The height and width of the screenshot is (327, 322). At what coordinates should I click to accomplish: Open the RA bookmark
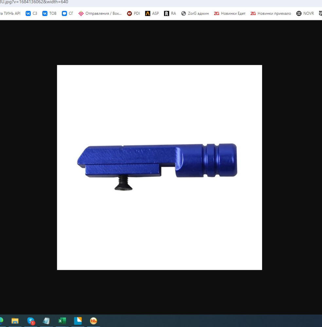tap(170, 13)
